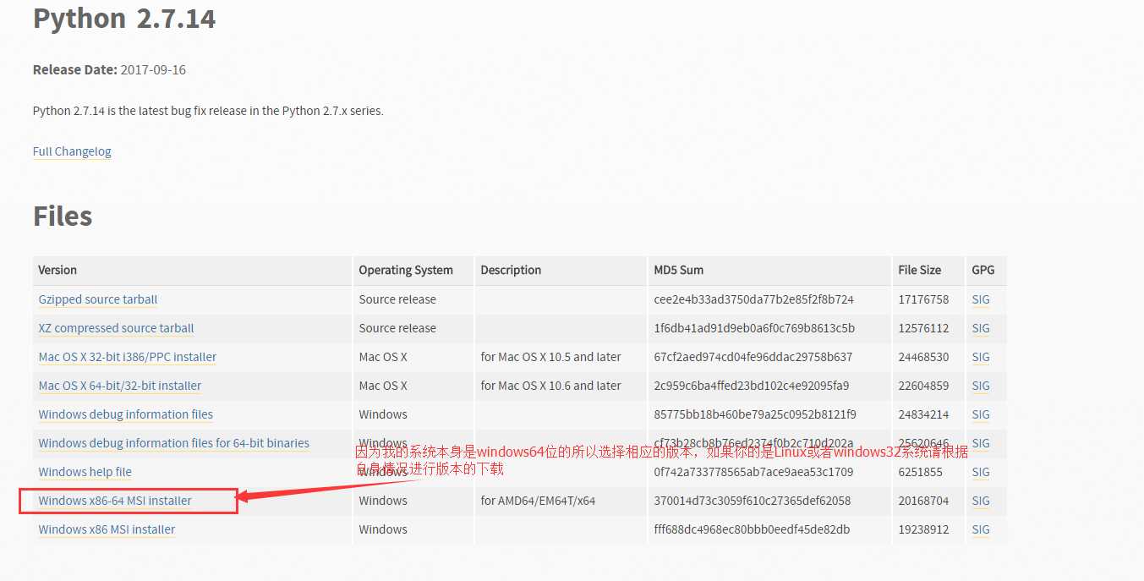Open SIG link for Gzipped source tarball
Viewport: 1144px width, 581px height.
pos(981,299)
